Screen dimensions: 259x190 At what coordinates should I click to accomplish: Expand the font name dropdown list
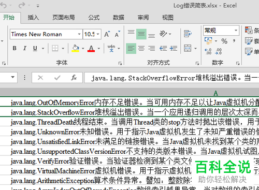[x=79, y=34]
